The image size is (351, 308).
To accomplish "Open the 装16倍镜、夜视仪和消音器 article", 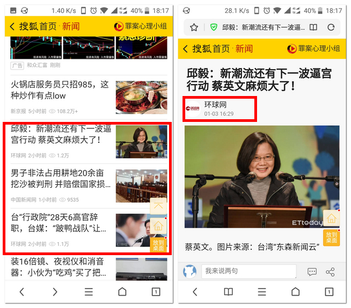I will 58,266.
